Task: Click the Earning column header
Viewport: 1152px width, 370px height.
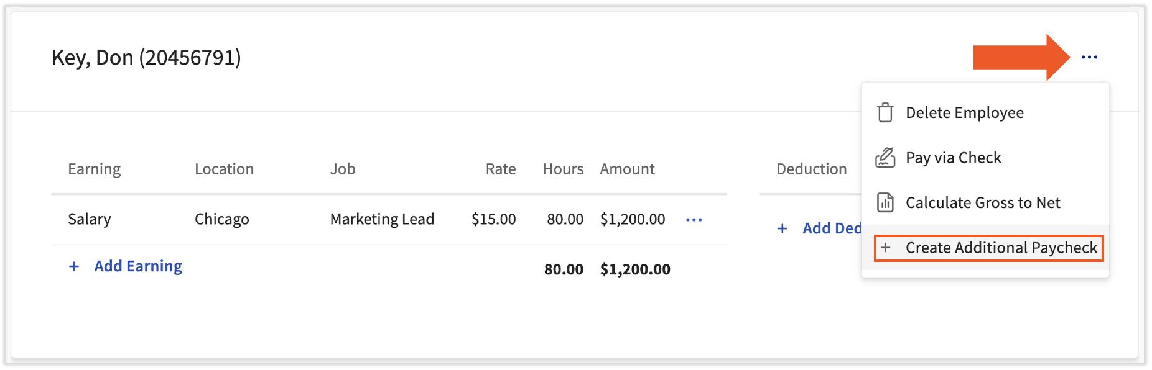Action: pyautogui.click(x=94, y=169)
